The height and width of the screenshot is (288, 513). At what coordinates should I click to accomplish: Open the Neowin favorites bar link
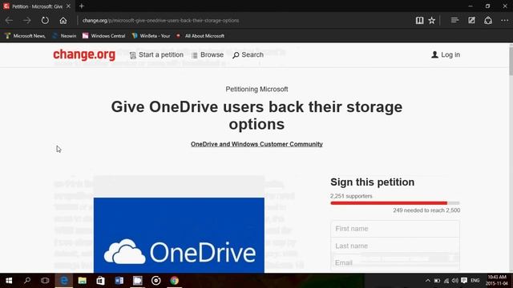pos(64,36)
